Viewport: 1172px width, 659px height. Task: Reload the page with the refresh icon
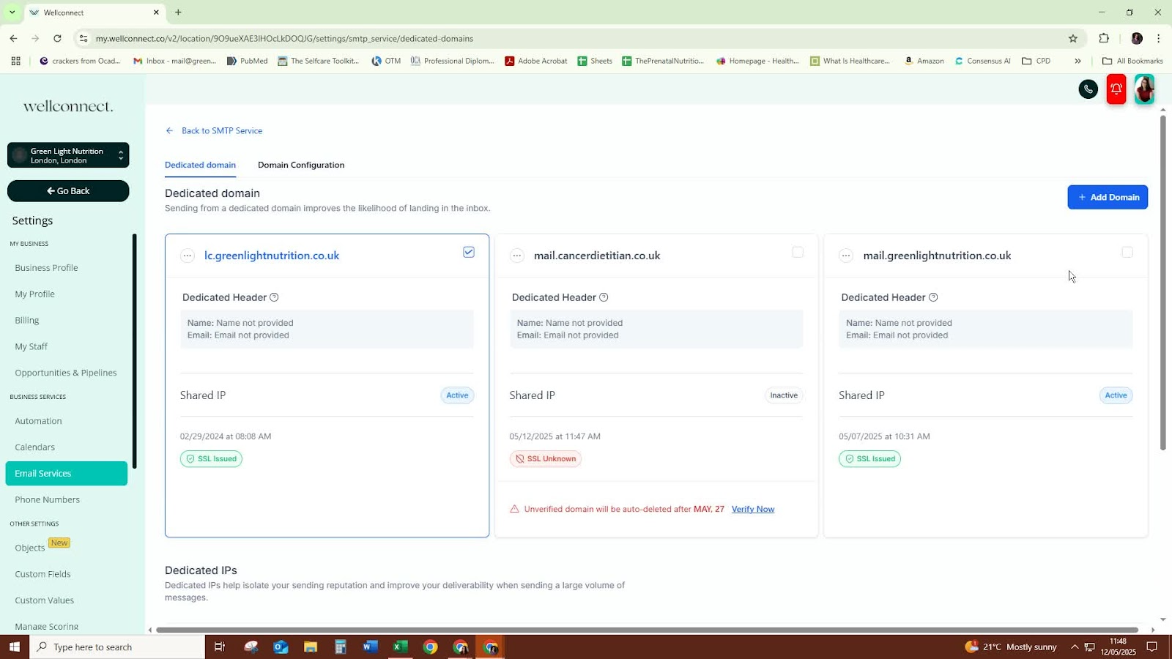(58, 38)
